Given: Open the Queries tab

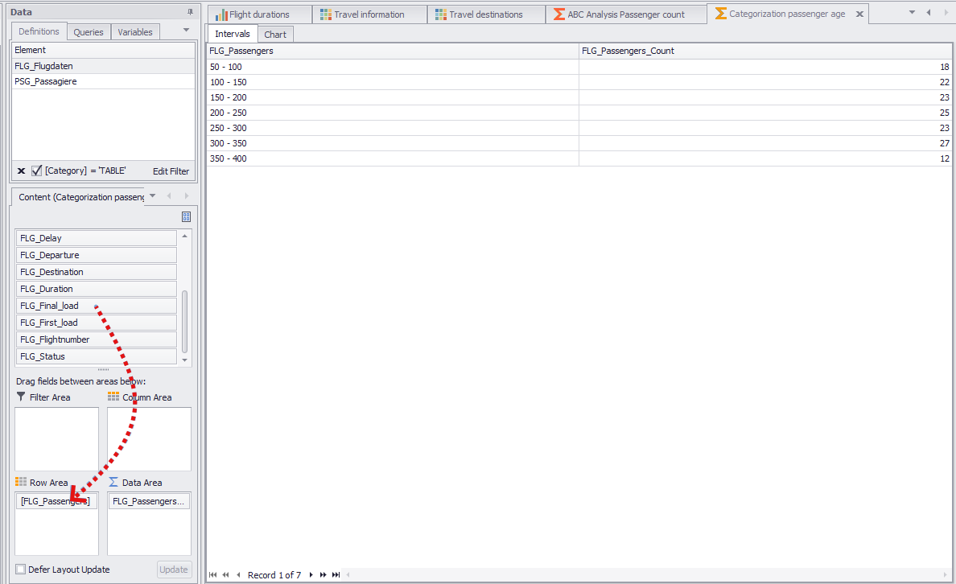Looking at the screenshot, I should click(x=88, y=31).
